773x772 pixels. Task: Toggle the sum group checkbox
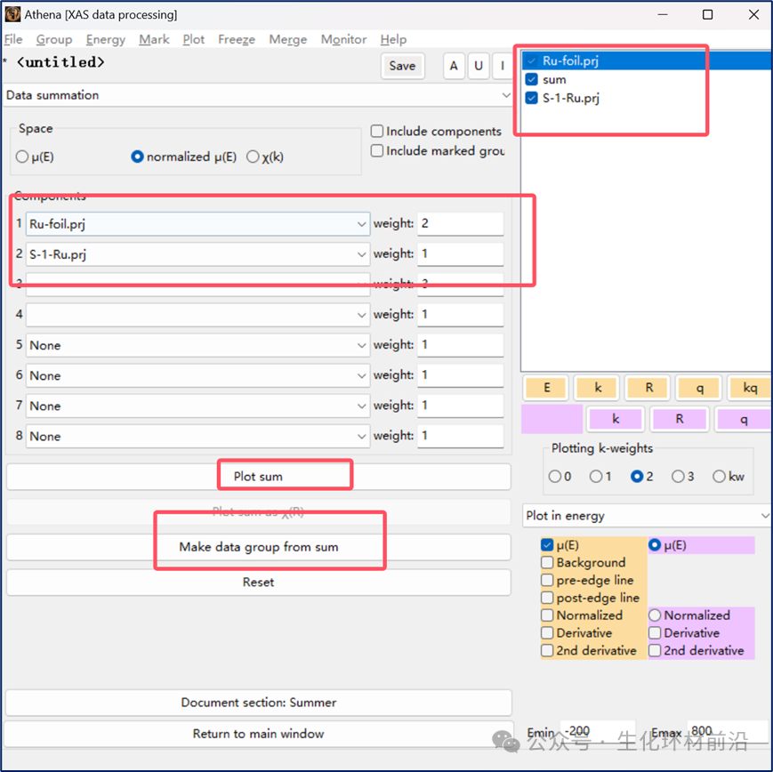click(x=531, y=79)
